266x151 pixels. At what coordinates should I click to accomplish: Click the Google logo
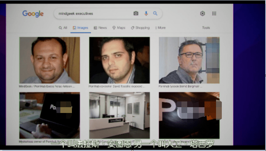(x=33, y=14)
